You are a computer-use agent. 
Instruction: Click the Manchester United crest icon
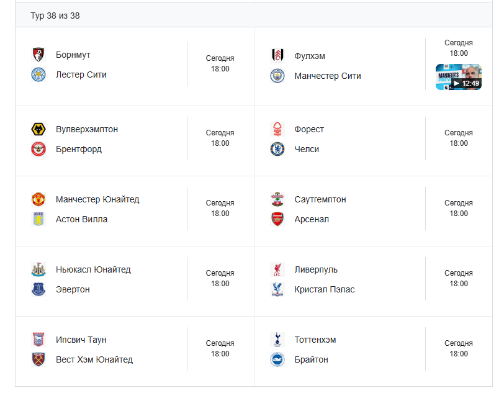pos(38,199)
